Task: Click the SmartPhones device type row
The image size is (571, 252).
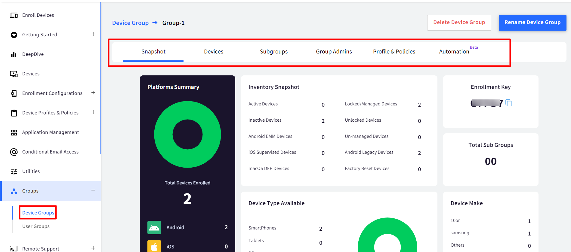Action: click(285, 228)
